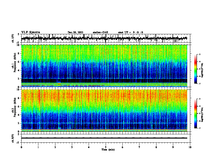Click the ch.2 frequency tick label "2"
Image resolution: width=214 pixels, height=165 pixels.
[19, 123]
